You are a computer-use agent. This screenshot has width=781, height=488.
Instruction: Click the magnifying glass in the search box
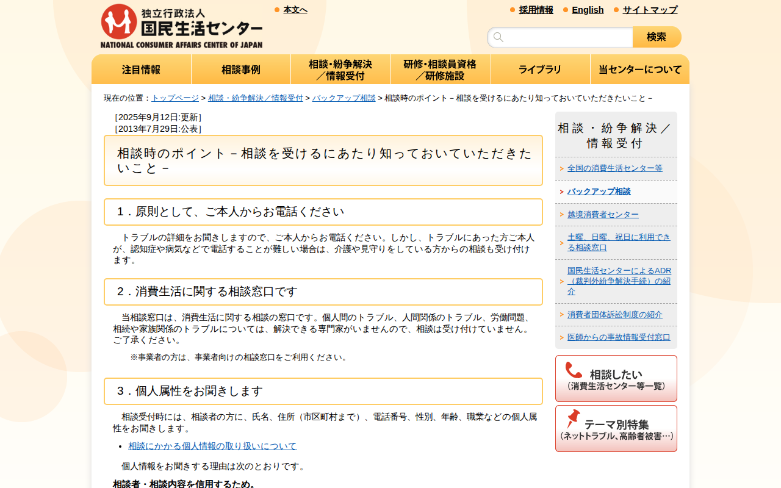[x=498, y=37]
